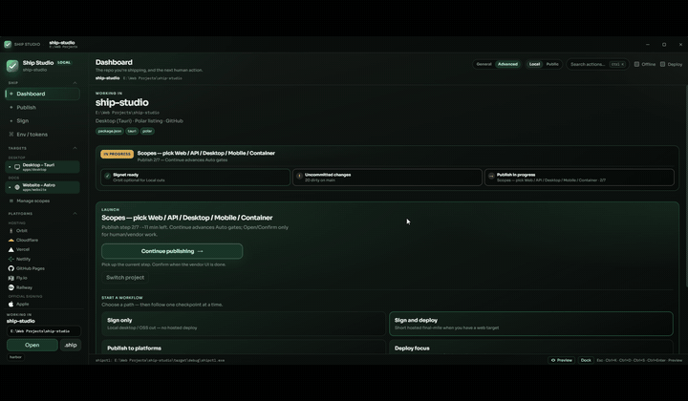The height and width of the screenshot is (401, 688).
Task: Select the Local scope toggle
Action: click(534, 64)
